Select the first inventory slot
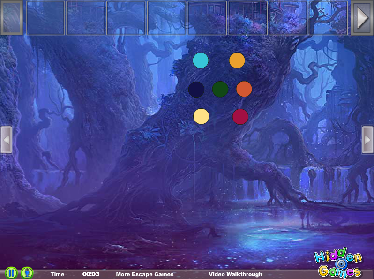Screen dimensions: 374x279 pyautogui.click(x=45, y=18)
